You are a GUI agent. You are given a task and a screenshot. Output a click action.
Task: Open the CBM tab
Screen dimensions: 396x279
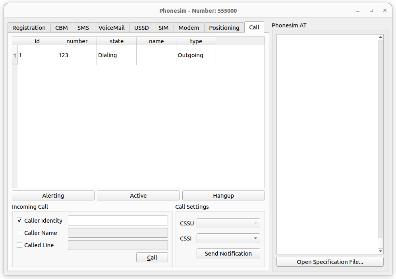62,27
